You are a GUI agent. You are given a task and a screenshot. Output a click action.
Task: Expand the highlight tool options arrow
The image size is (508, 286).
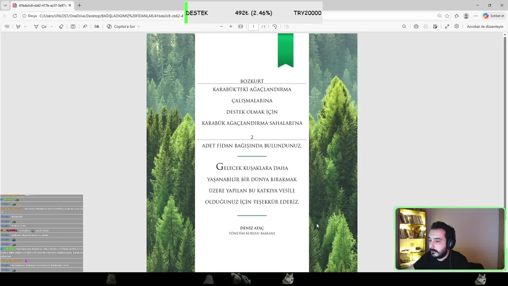click(25, 27)
